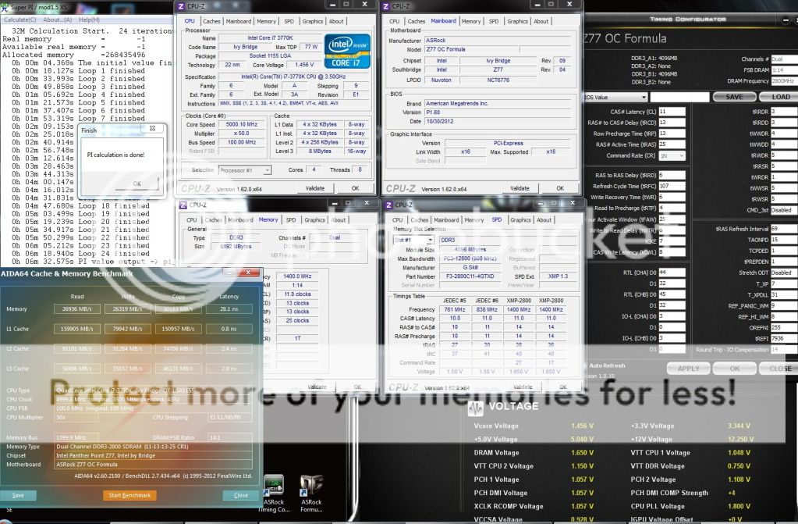Open the Slot #1 memory slot dropdown
This screenshot has width=798, height=524.
414,240
